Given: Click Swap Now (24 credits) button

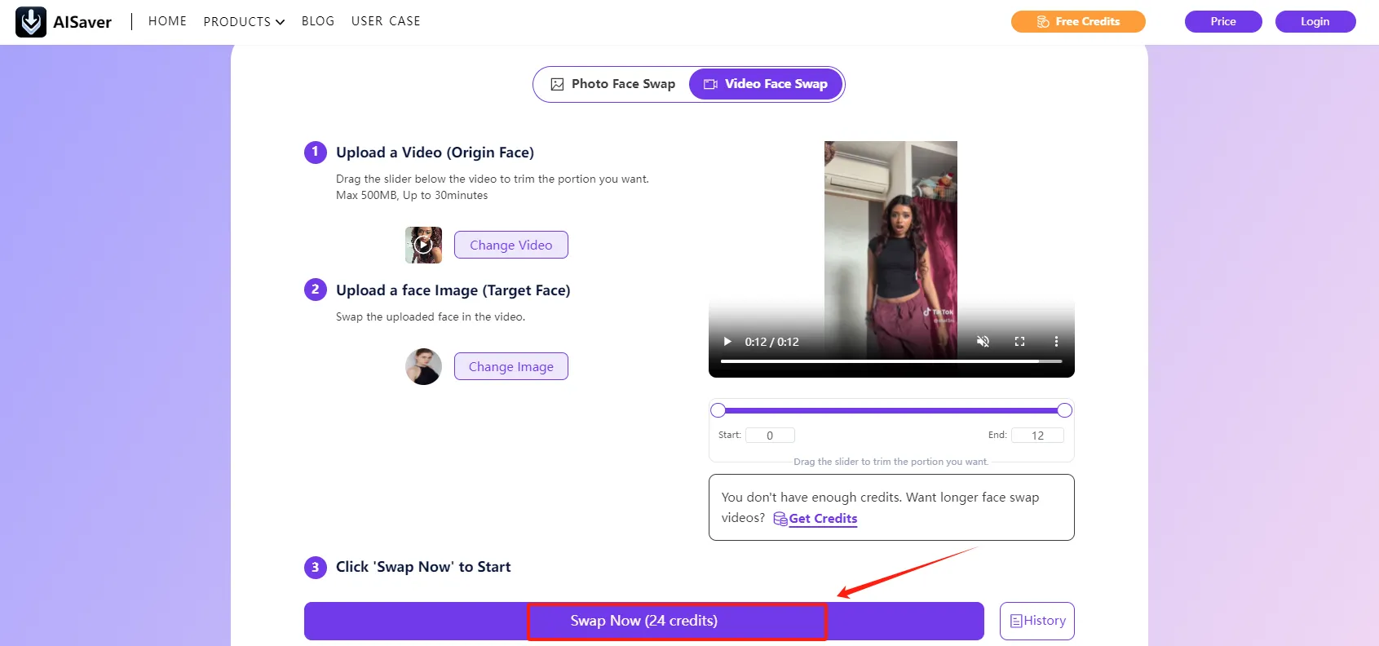Looking at the screenshot, I should 644,621.
